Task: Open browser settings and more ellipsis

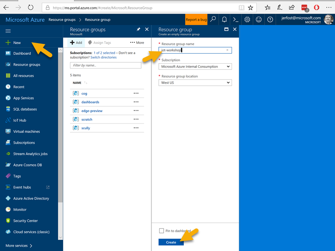Action: [329, 8]
